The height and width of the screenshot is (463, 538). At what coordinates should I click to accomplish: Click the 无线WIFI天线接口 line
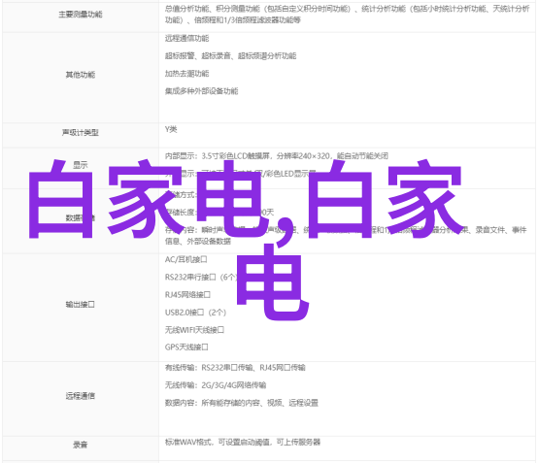[194, 330]
